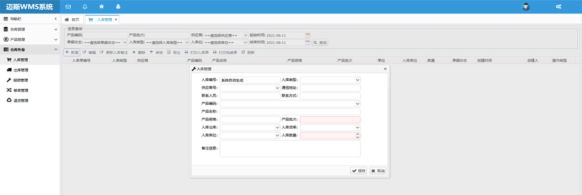582x195 pixels.
Task: Open the mail envelope icon in header
Action: pyautogui.click(x=68, y=7)
